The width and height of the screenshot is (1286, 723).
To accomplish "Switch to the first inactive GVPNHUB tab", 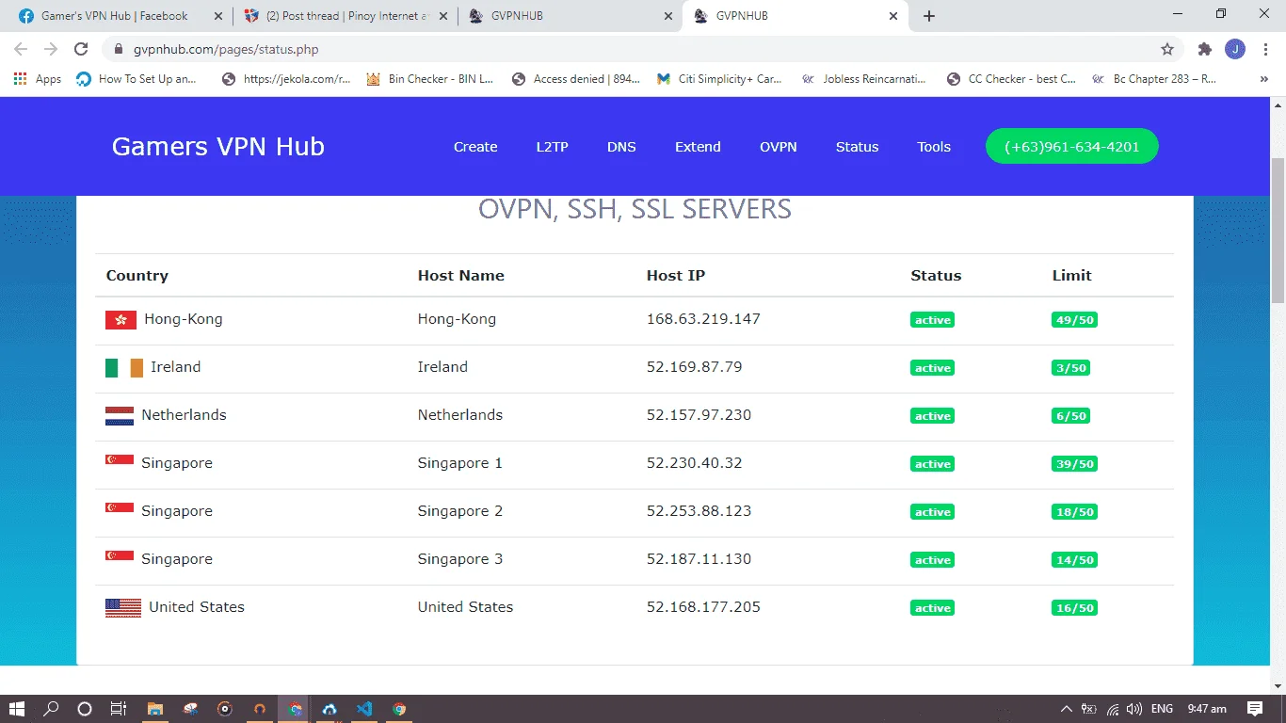I will [570, 16].
